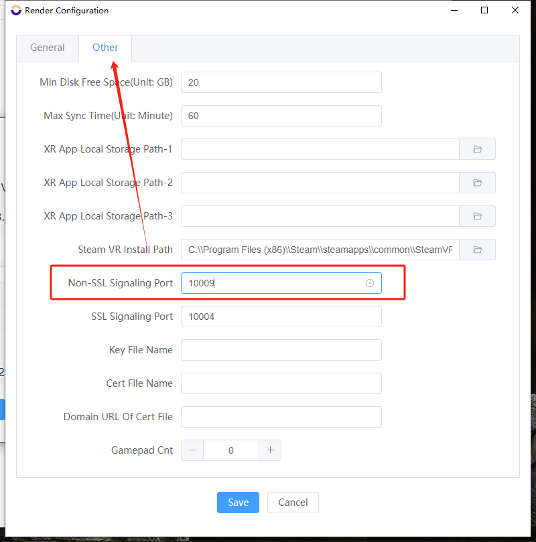Browse folder for XR App Local Storage Path-1

(x=477, y=149)
